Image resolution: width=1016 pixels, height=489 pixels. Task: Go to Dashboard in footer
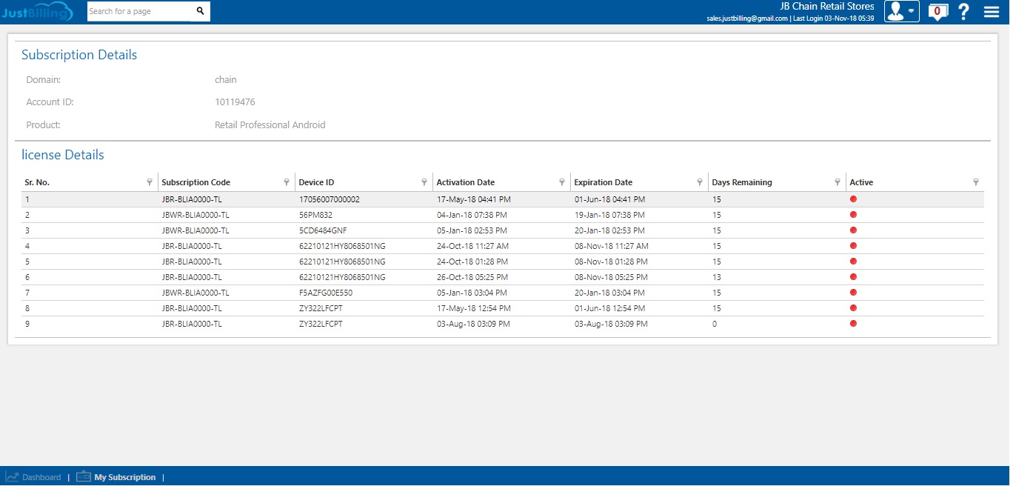pos(41,477)
